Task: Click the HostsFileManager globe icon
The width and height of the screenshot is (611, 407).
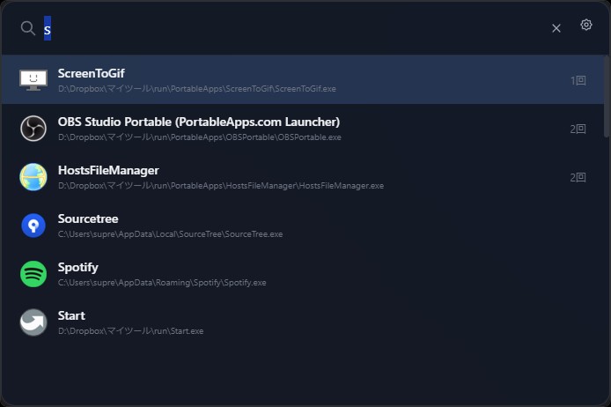Action: click(x=33, y=177)
